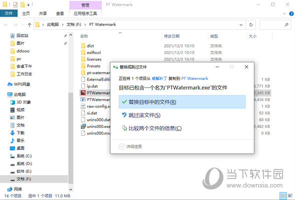Select 此电脑 in navigation pane
This screenshot has height=200, width=295.
tap(17, 94)
